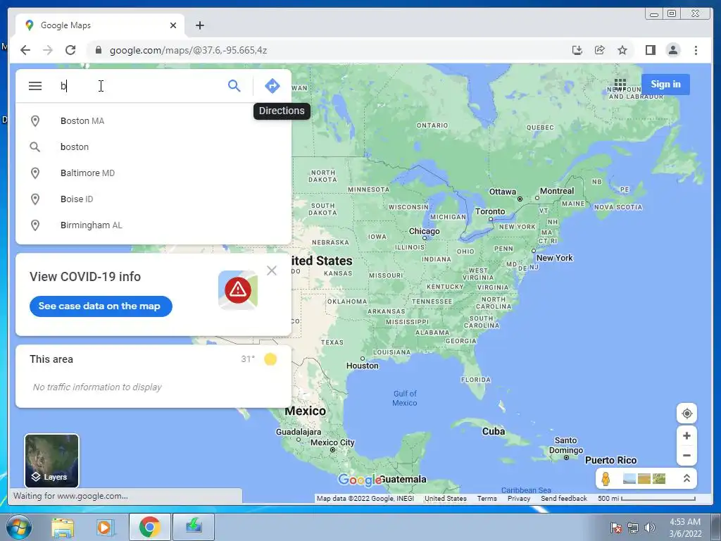Click the Houston city label on map
This screenshot has height=541, width=721.
[x=363, y=366]
